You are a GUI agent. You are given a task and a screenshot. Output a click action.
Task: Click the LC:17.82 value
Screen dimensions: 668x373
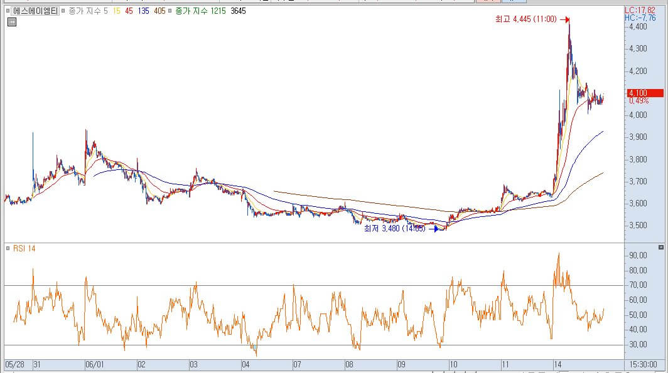(640, 10)
